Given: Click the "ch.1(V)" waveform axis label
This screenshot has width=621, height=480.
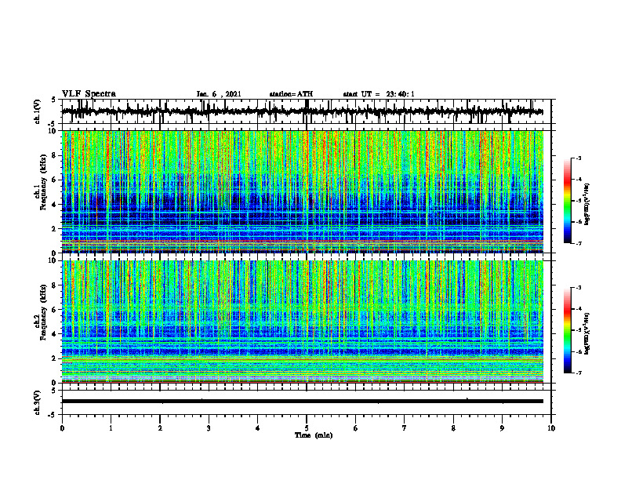Looking at the screenshot, I should [38, 111].
